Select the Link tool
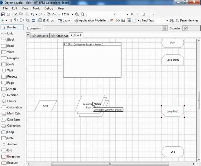The width and height of the screenshot is (201, 166). coord(10,33)
